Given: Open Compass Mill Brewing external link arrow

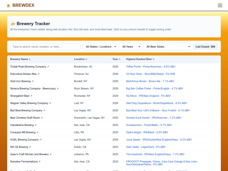Looking at the screenshot, I should tap(37, 133).
